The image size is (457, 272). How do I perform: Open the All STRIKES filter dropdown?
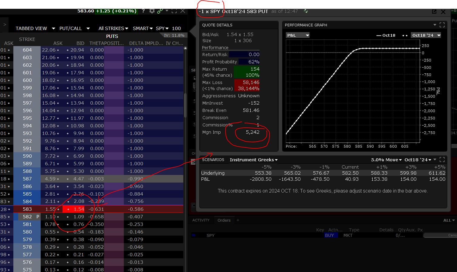pyautogui.click(x=113, y=28)
